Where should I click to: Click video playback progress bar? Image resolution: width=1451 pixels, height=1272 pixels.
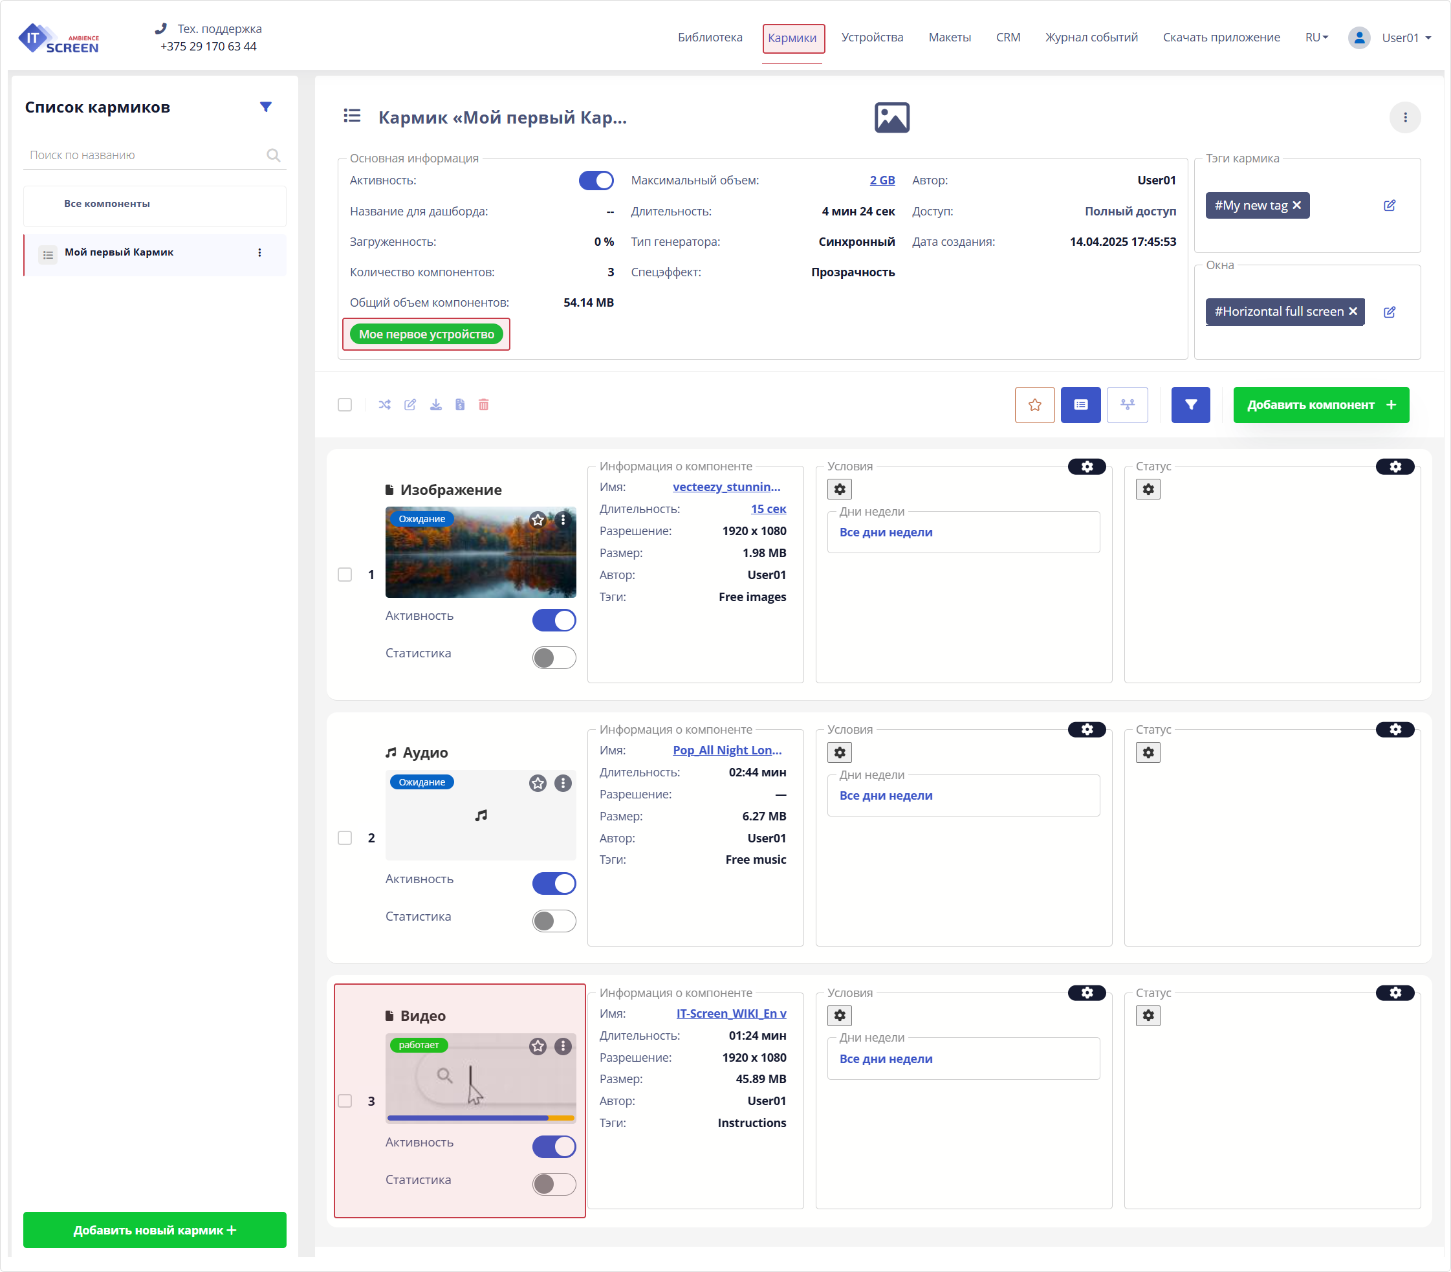(x=481, y=1118)
